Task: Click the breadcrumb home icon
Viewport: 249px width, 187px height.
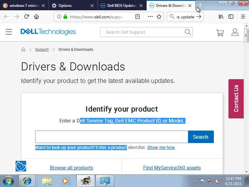Action: (23, 50)
